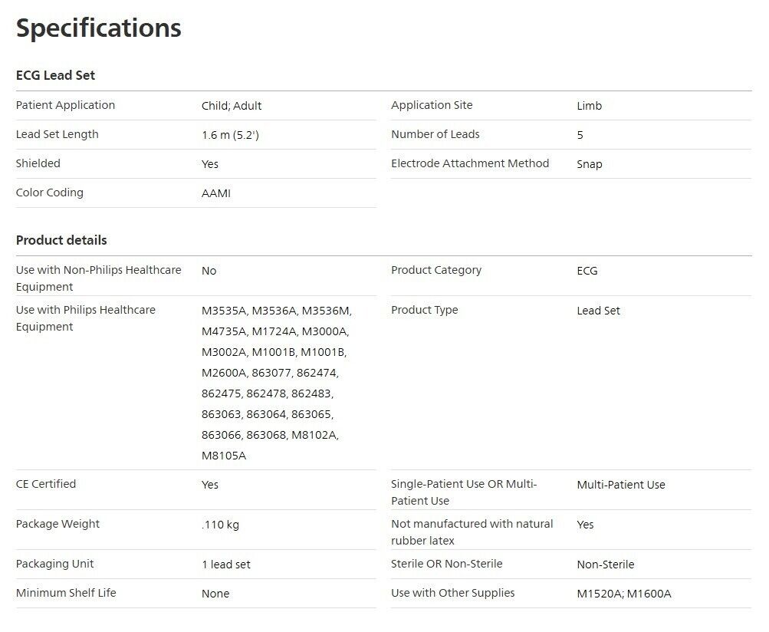
Task: Click the Product details section title
Action: point(61,240)
